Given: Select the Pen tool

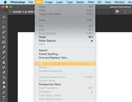Looking at the screenshot, I should (4, 92).
